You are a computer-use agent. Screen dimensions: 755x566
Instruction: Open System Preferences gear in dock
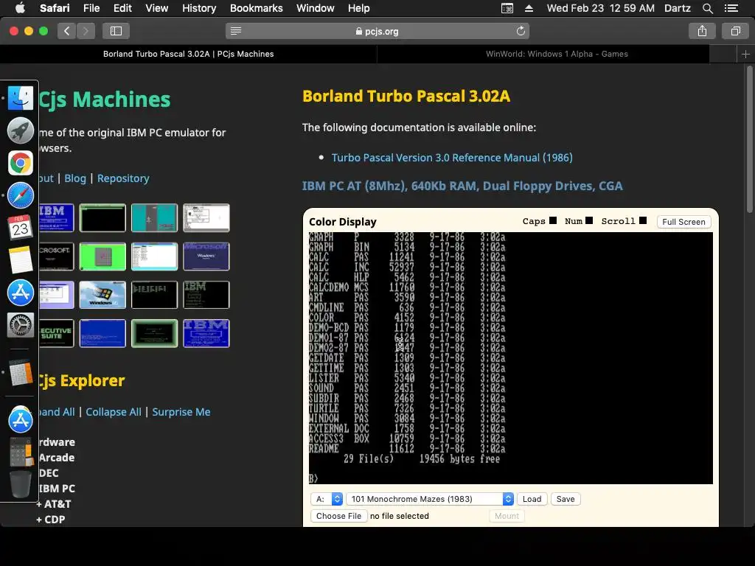point(20,325)
